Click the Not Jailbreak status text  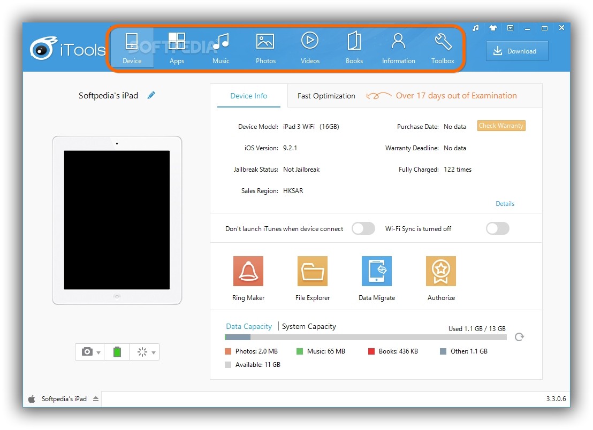pos(301,170)
